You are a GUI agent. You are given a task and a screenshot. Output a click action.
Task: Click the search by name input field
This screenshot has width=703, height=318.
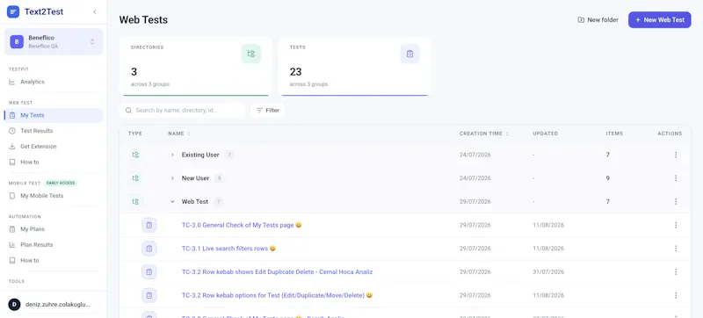[183, 110]
